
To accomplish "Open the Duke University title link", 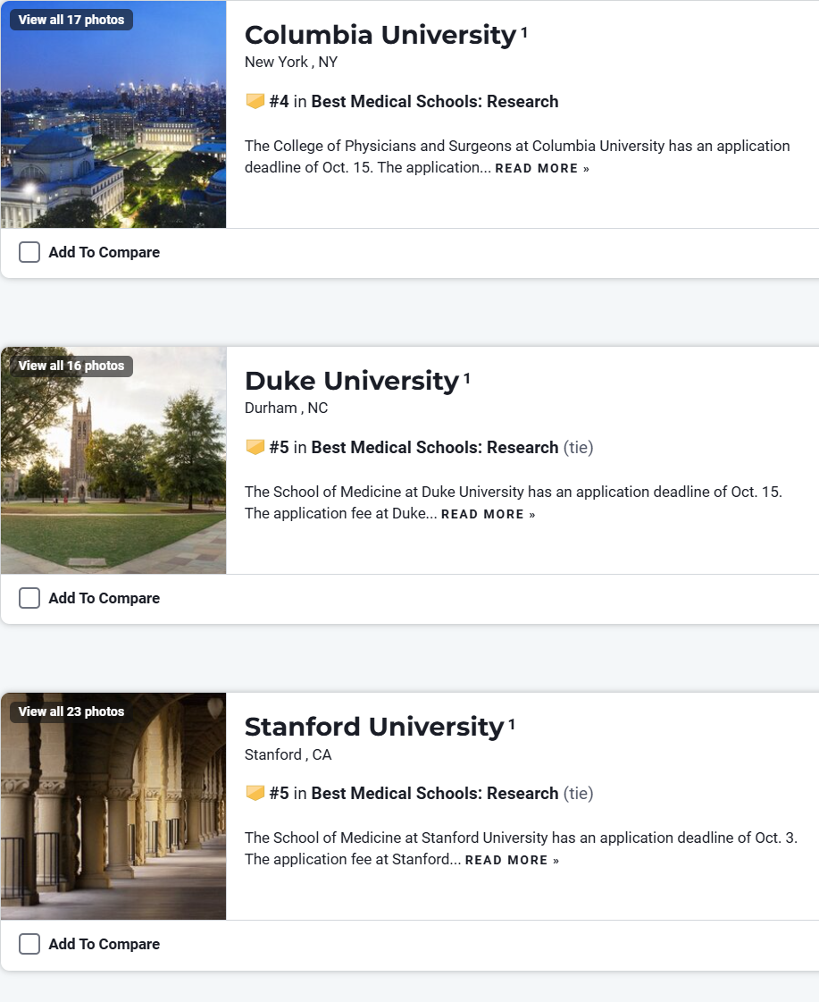I will point(351,381).
